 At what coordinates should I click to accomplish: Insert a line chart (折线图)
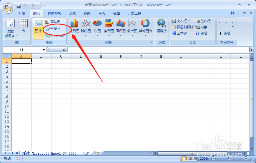pos(86,28)
